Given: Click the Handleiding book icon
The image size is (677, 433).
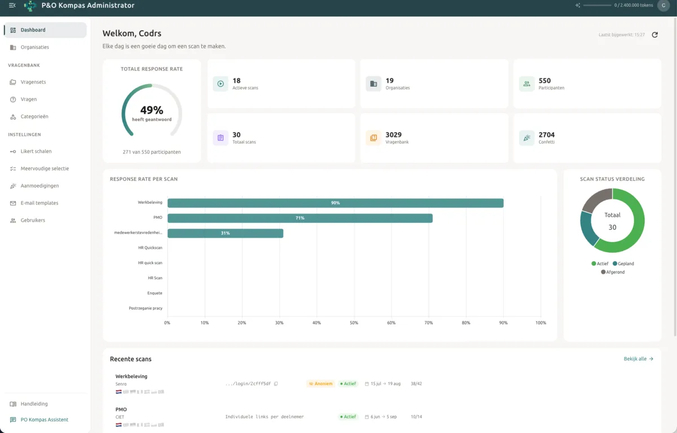Looking at the screenshot, I should (13, 404).
